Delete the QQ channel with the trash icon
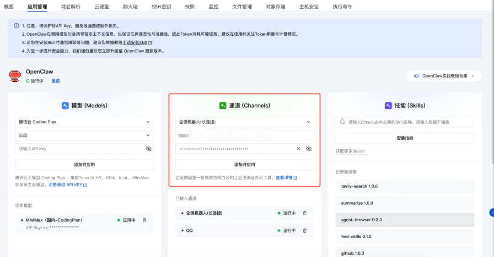This screenshot has height=257, width=494. tap(305, 230)
